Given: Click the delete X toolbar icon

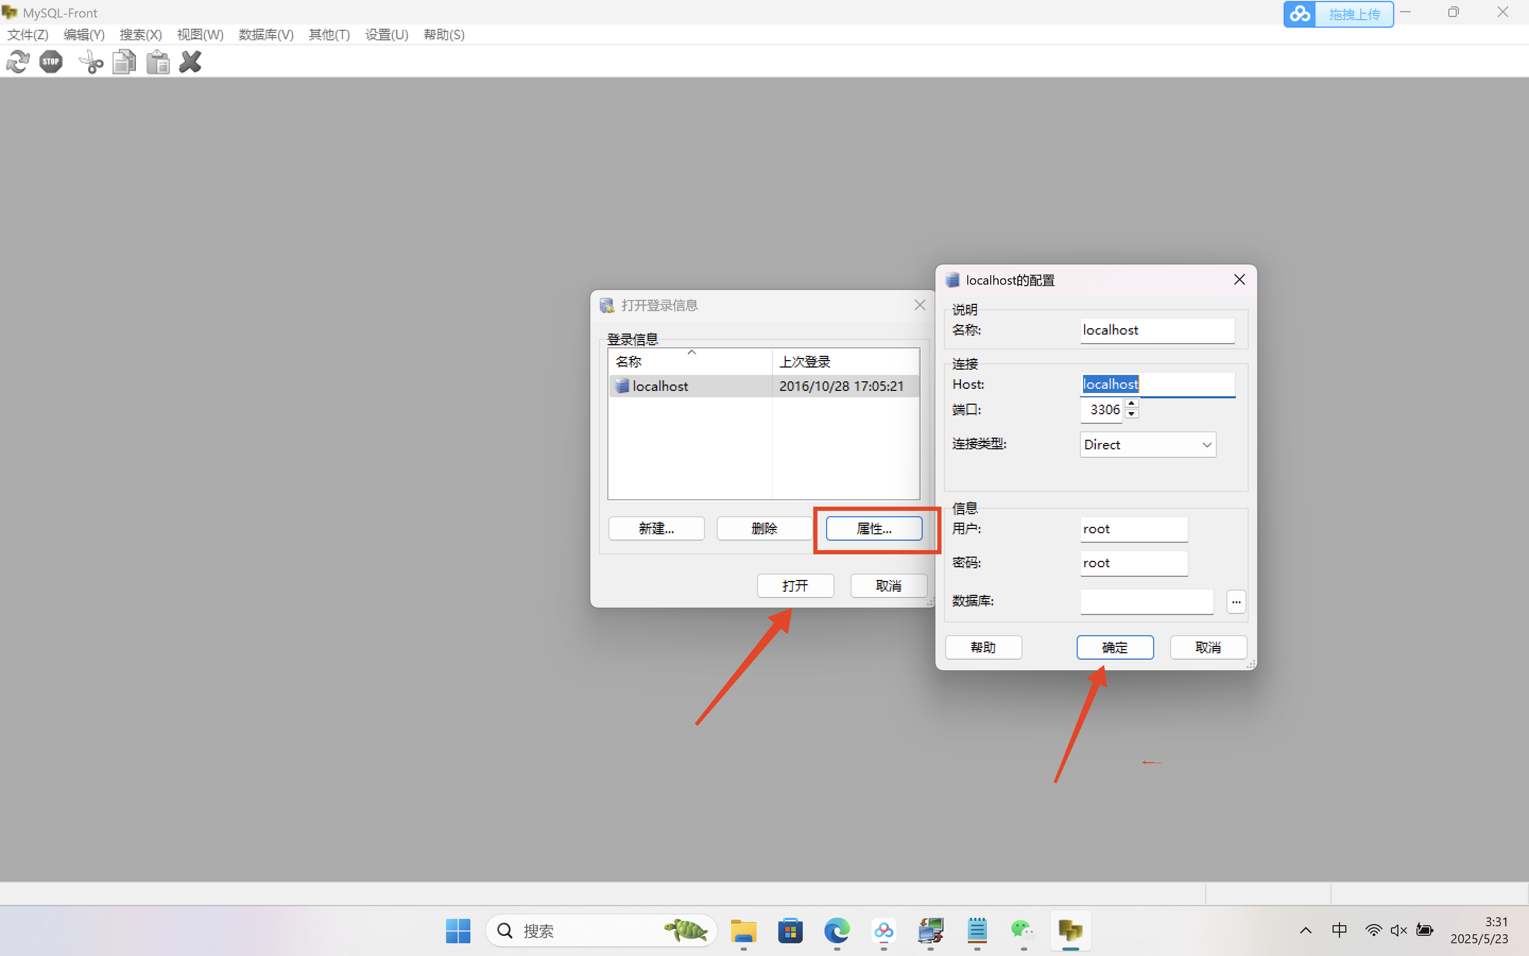Looking at the screenshot, I should click(x=190, y=62).
